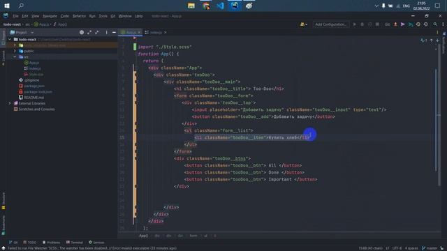Open the Problems tool window
Image resolution: width=447 pixels, height=251 pixels.
[x=51, y=243]
